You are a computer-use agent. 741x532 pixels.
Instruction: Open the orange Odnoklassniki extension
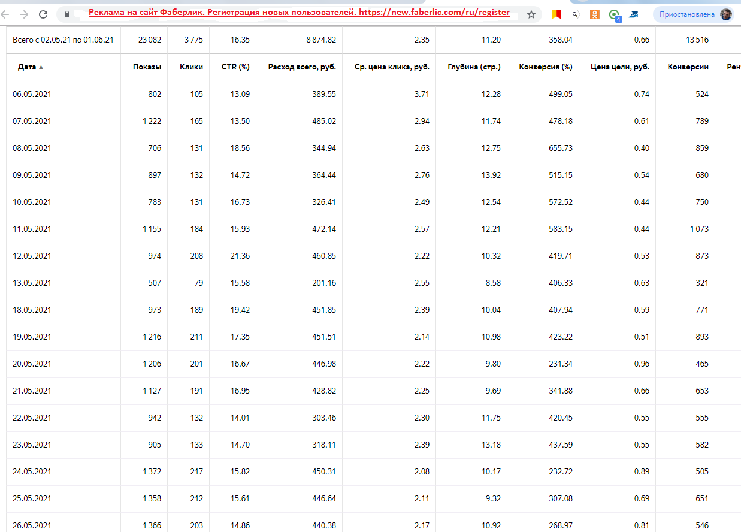(594, 14)
